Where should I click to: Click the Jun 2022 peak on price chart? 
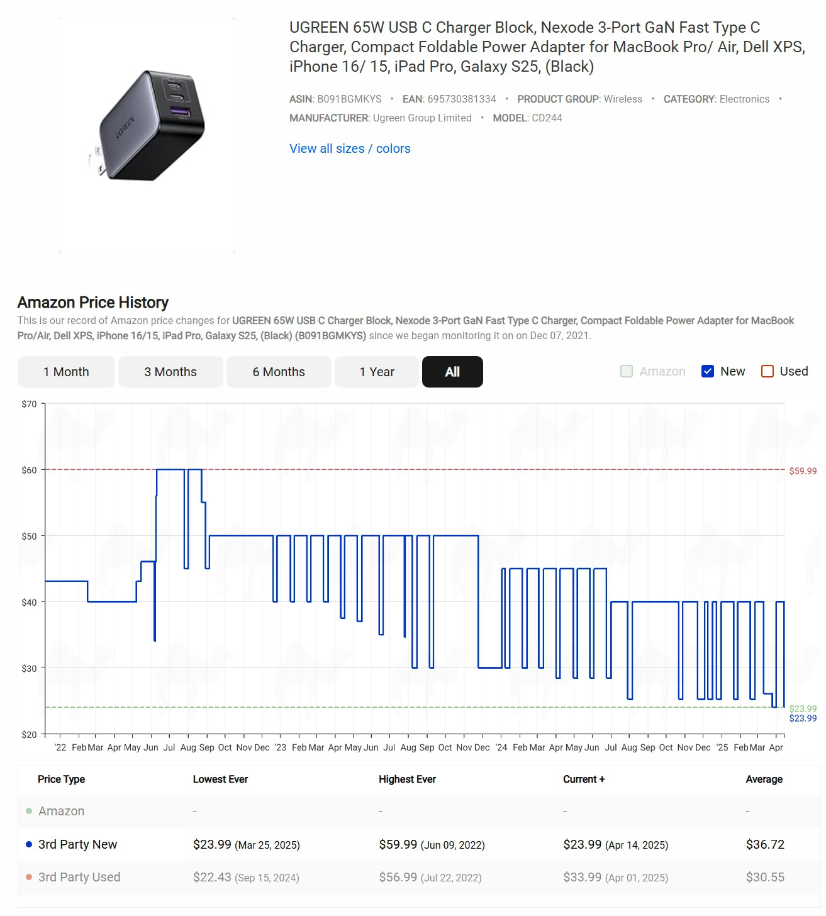pyautogui.click(x=170, y=469)
